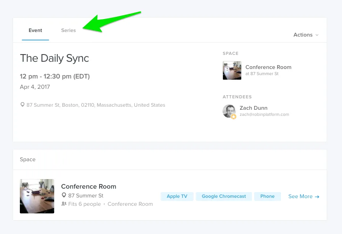Viewport: 342px width, 234px height.
Task: Click the Conference Room name under SPACE
Action: 268,67
